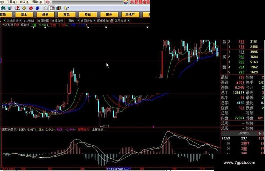Click the 技术分析 button
This screenshot has height=171, width=265.
[x=13, y=21]
